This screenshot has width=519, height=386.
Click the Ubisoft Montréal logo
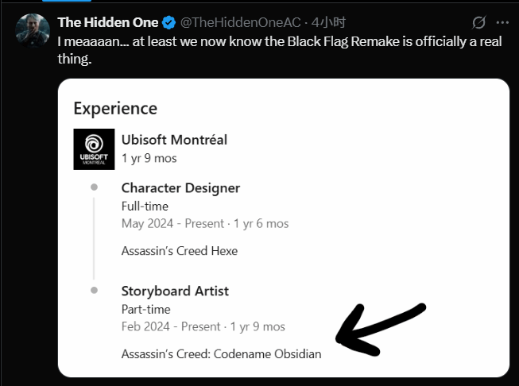tap(93, 149)
